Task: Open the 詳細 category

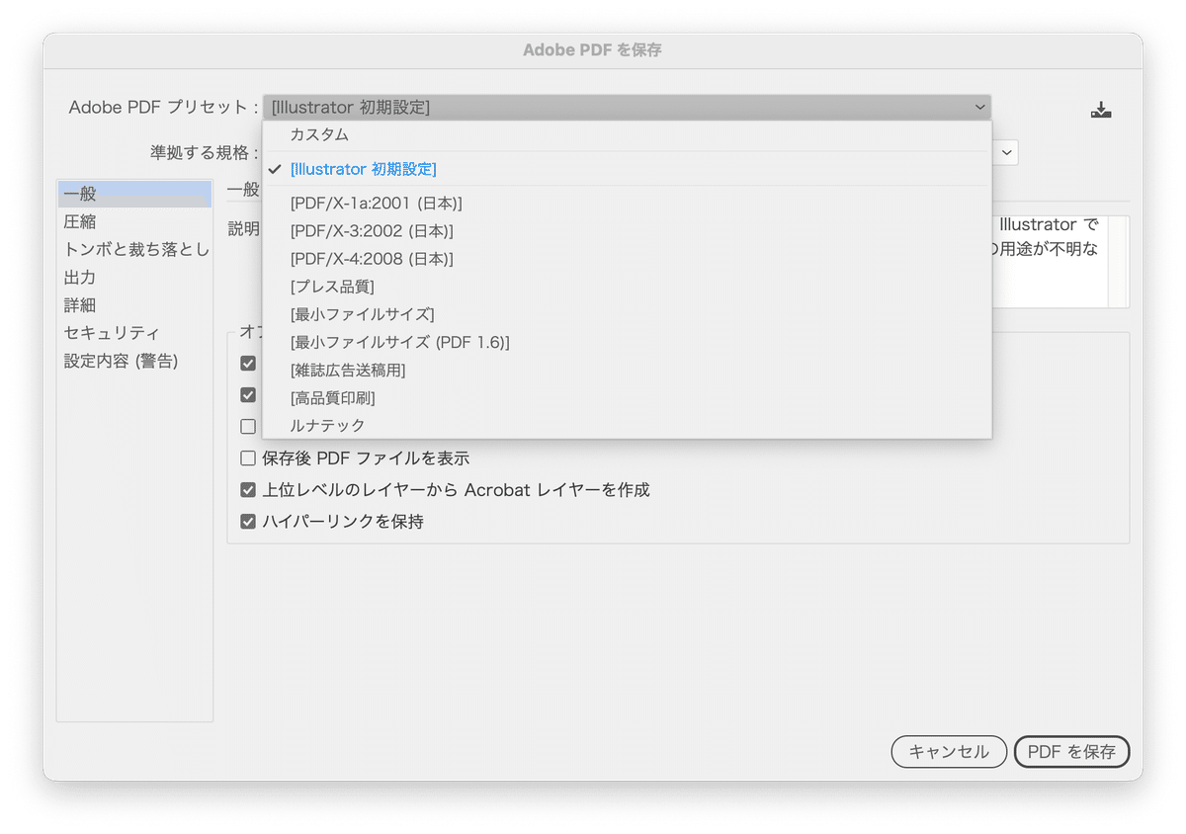Action: click(134, 305)
